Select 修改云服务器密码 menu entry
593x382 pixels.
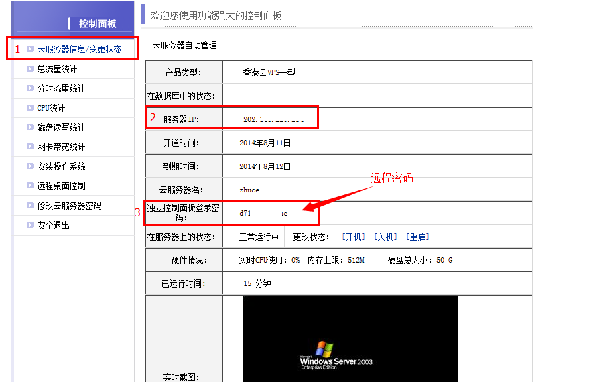tap(69, 206)
